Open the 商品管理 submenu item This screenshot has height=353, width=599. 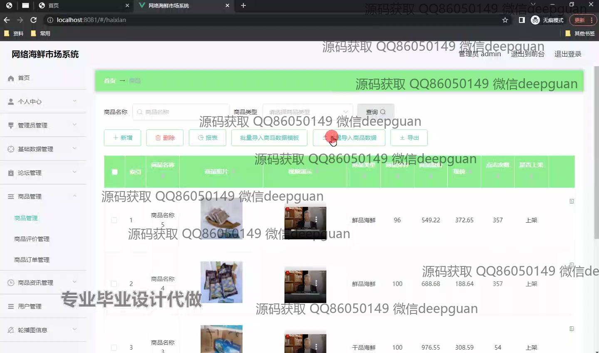tap(26, 218)
